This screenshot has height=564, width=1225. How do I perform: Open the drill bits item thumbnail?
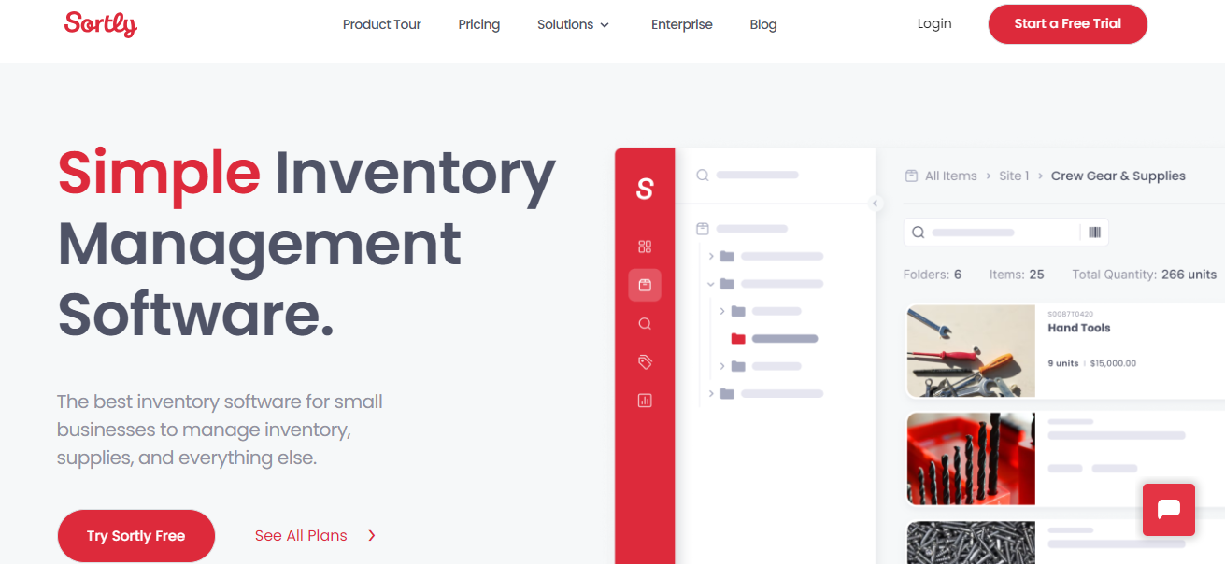[x=971, y=459]
